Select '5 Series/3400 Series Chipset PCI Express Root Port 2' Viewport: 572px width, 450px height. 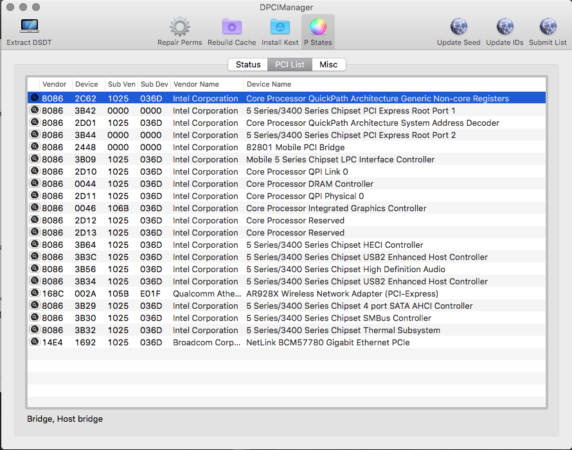coord(351,135)
